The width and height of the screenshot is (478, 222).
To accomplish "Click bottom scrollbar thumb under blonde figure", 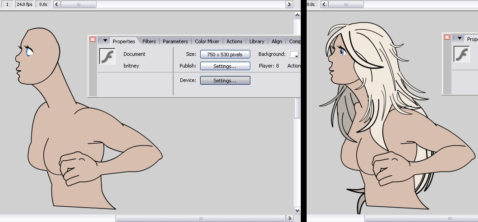I will (x=421, y=218).
